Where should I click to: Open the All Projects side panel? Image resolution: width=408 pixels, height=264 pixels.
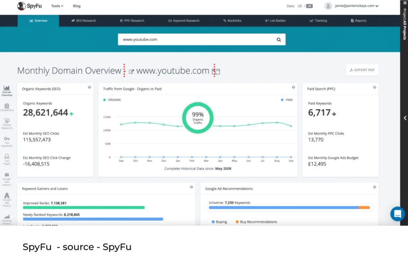click(405, 24)
